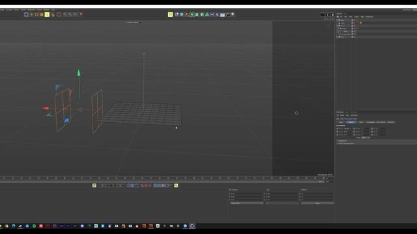Expand the Quaternion section

(x=343, y=141)
